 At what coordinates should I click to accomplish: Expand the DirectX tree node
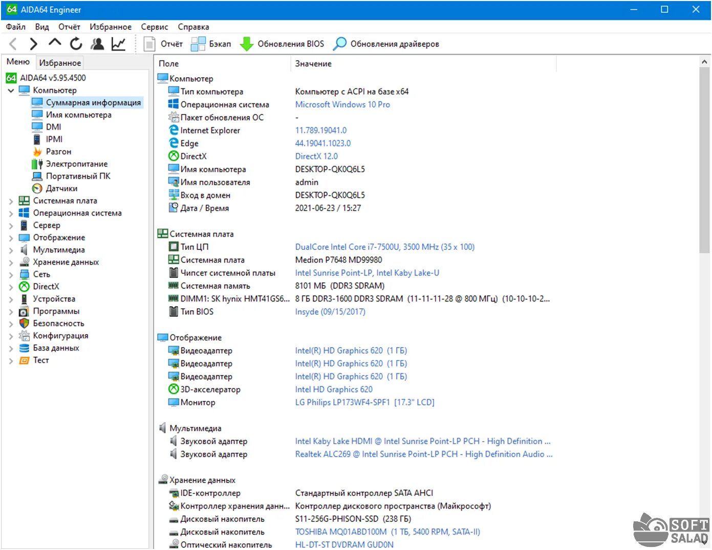(x=11, y=287)
